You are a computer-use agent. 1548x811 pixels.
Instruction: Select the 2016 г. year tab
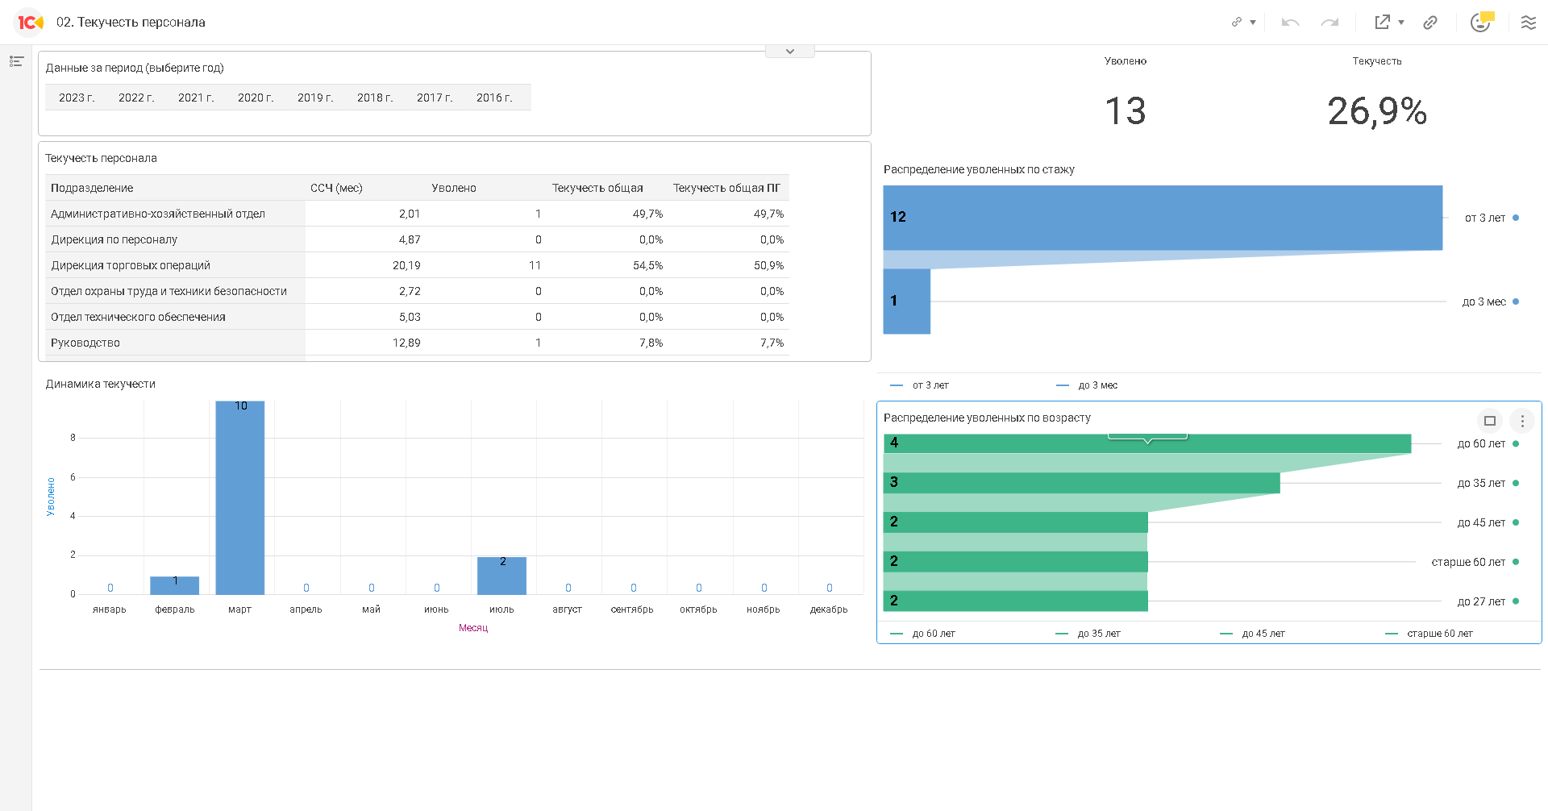point(494,98)
